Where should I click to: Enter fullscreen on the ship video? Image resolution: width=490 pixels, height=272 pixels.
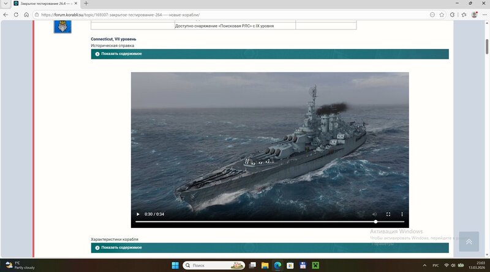(388, 215)
